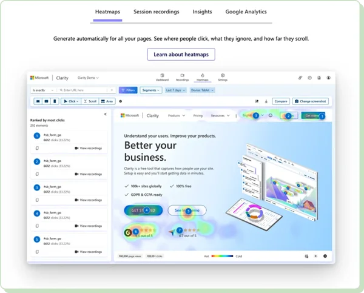Click the document icon in Clarity header
The width and height of the screenshot is (364, 293).
319,78
